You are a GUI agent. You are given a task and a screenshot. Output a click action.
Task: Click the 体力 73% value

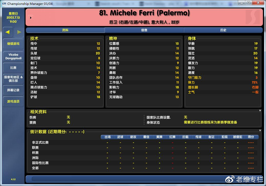pyautogui.click(x=255, y=82)
